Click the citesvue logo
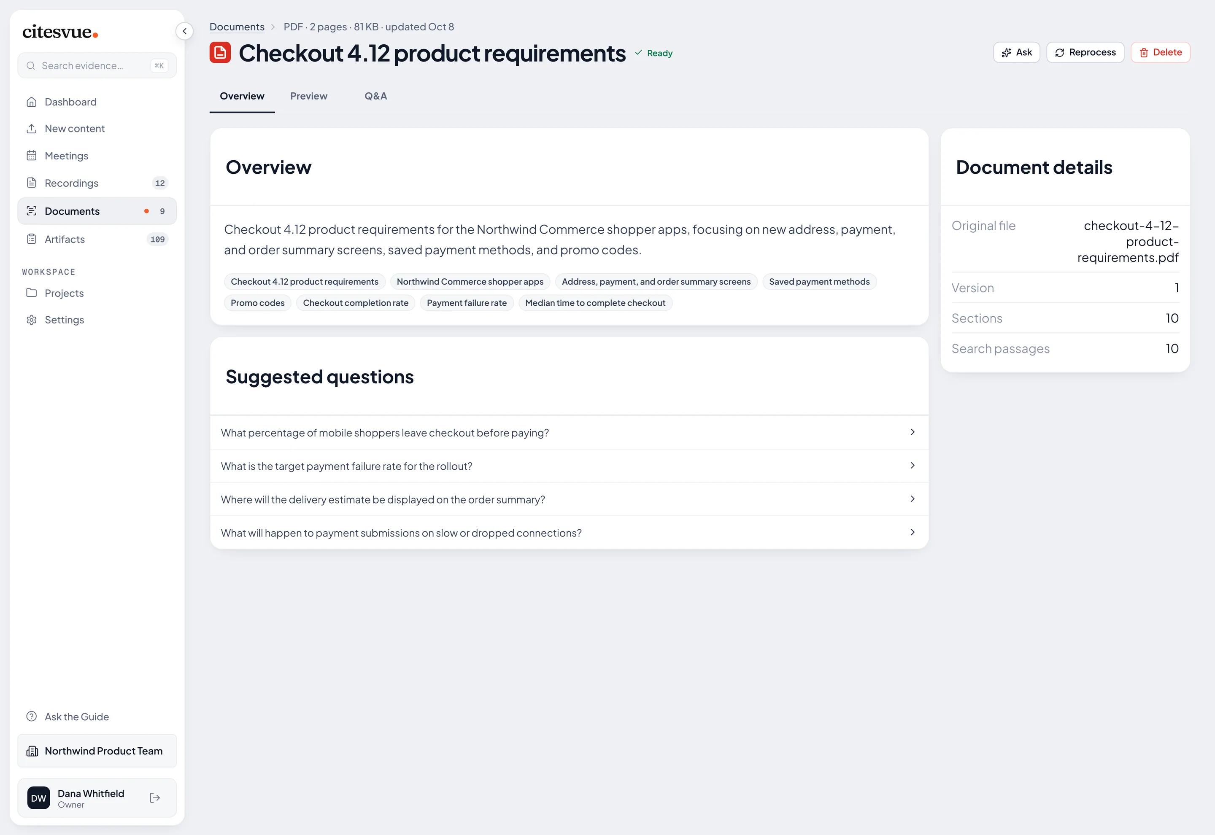 click(x=60, y=32)
